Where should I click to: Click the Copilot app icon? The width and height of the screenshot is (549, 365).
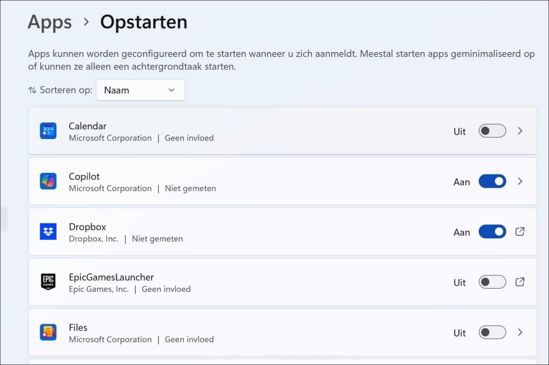tap(48, 181)
